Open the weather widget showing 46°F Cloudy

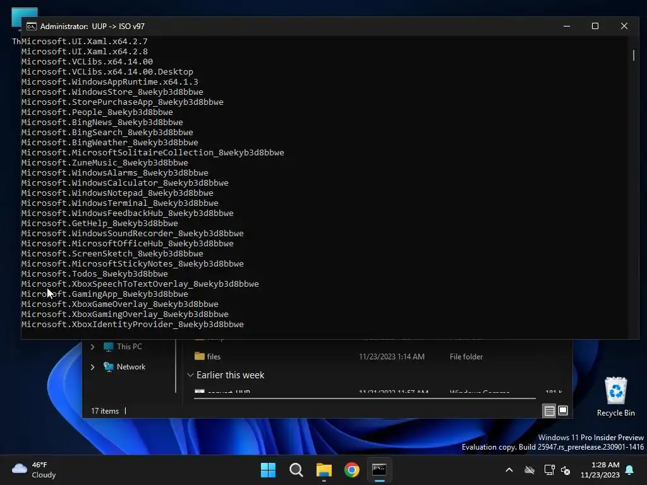[x=34, y=470]
